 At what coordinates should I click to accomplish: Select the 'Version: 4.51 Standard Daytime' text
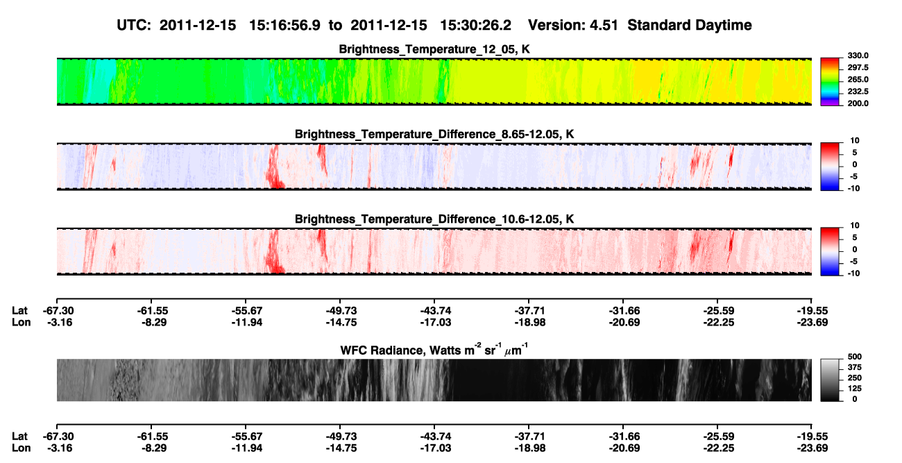(x=640, y=25)
